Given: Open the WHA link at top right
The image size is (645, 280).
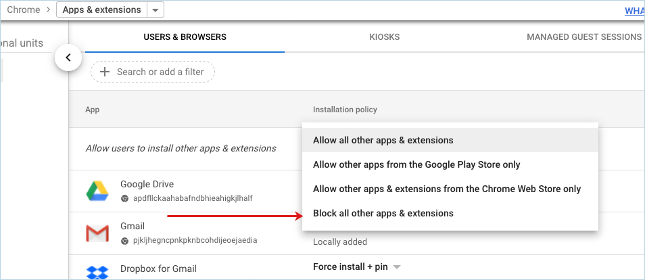Looking at the screenshot, I should 635,11.
